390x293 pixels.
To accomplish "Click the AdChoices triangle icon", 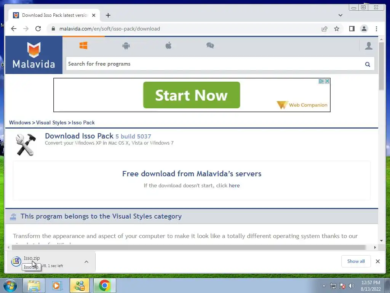I will (321, 81).
